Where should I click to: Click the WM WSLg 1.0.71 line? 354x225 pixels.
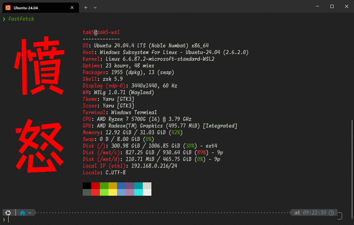(x=118, y=92)
